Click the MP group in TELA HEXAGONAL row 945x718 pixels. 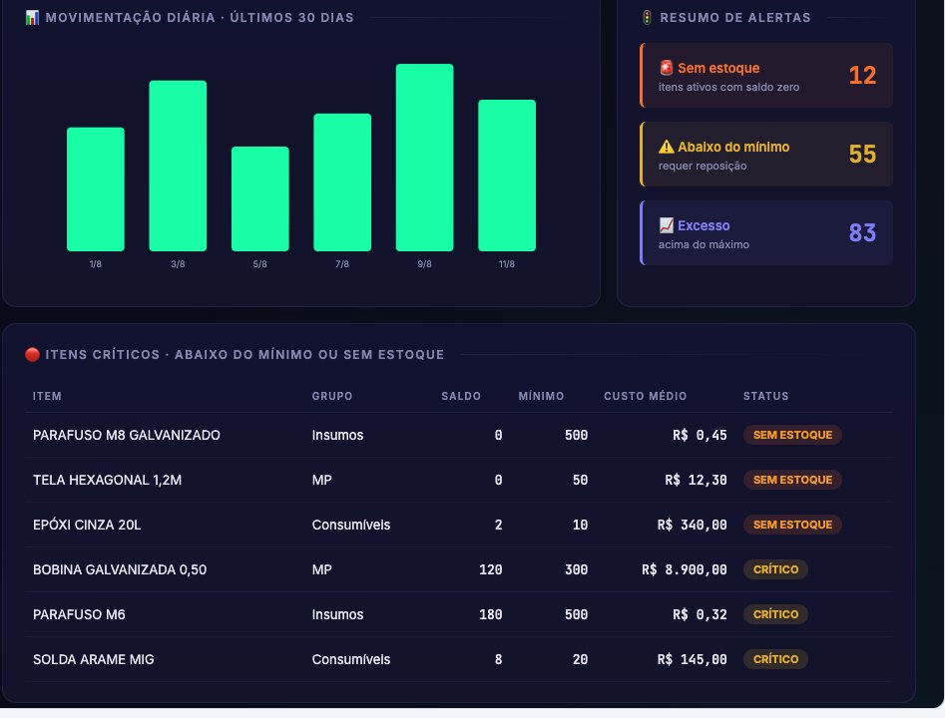322,480
